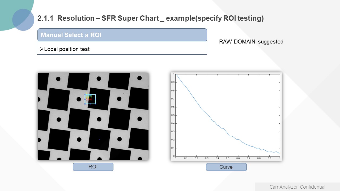Click the black dot left of ROI box

click(x=79, y=99)
